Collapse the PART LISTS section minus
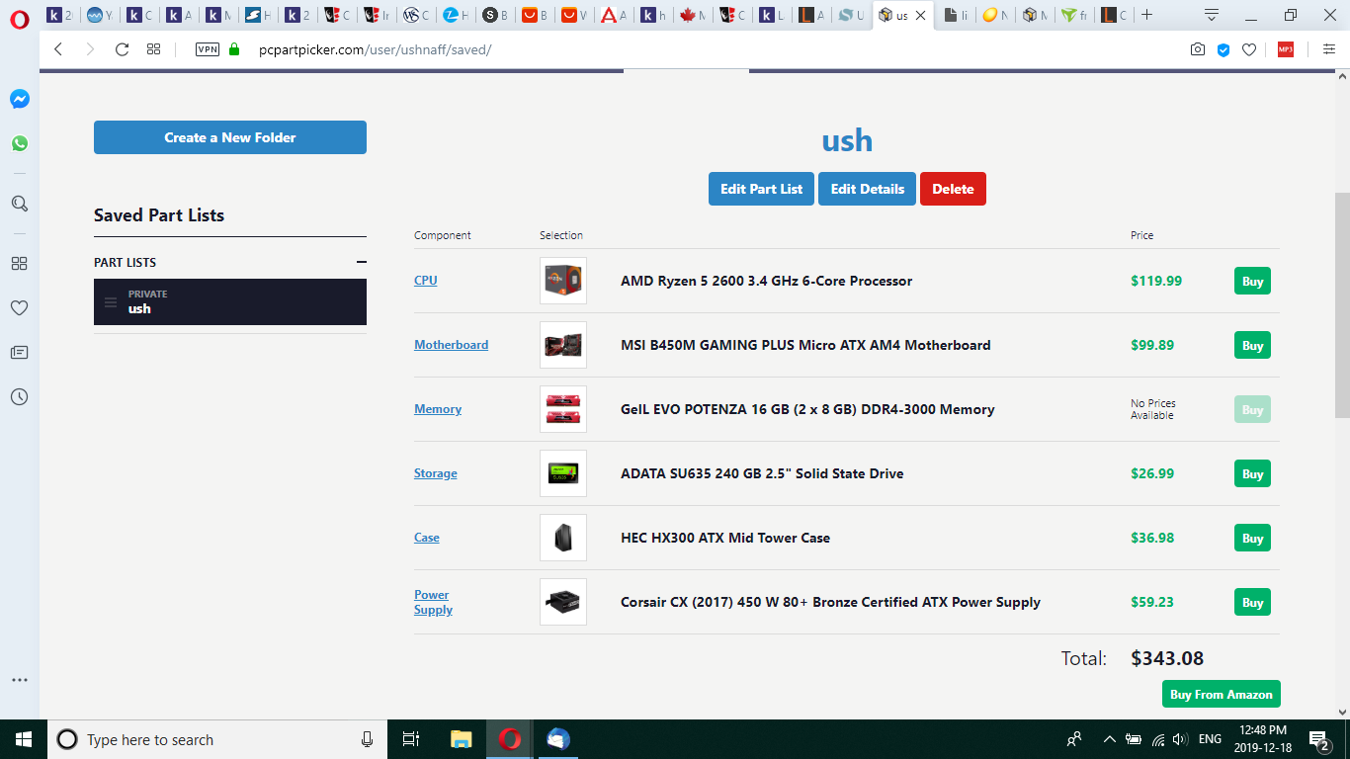Screen dimensions: 1350x759 point(362,262)
